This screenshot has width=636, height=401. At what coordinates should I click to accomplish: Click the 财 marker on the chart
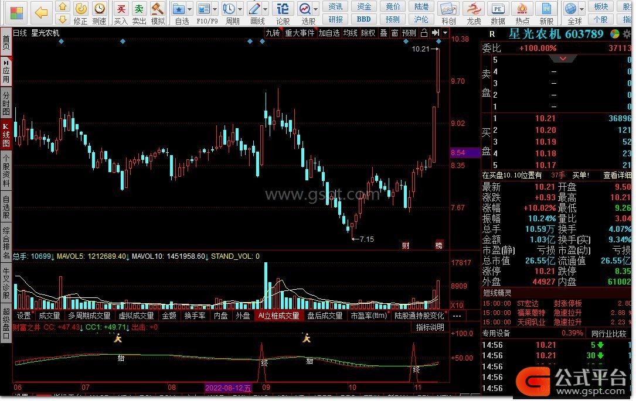coord(406,245)
